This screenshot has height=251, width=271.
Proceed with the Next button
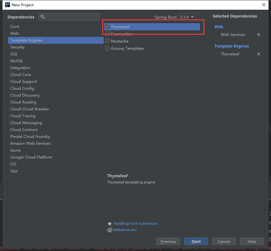[x=196, y=241]
